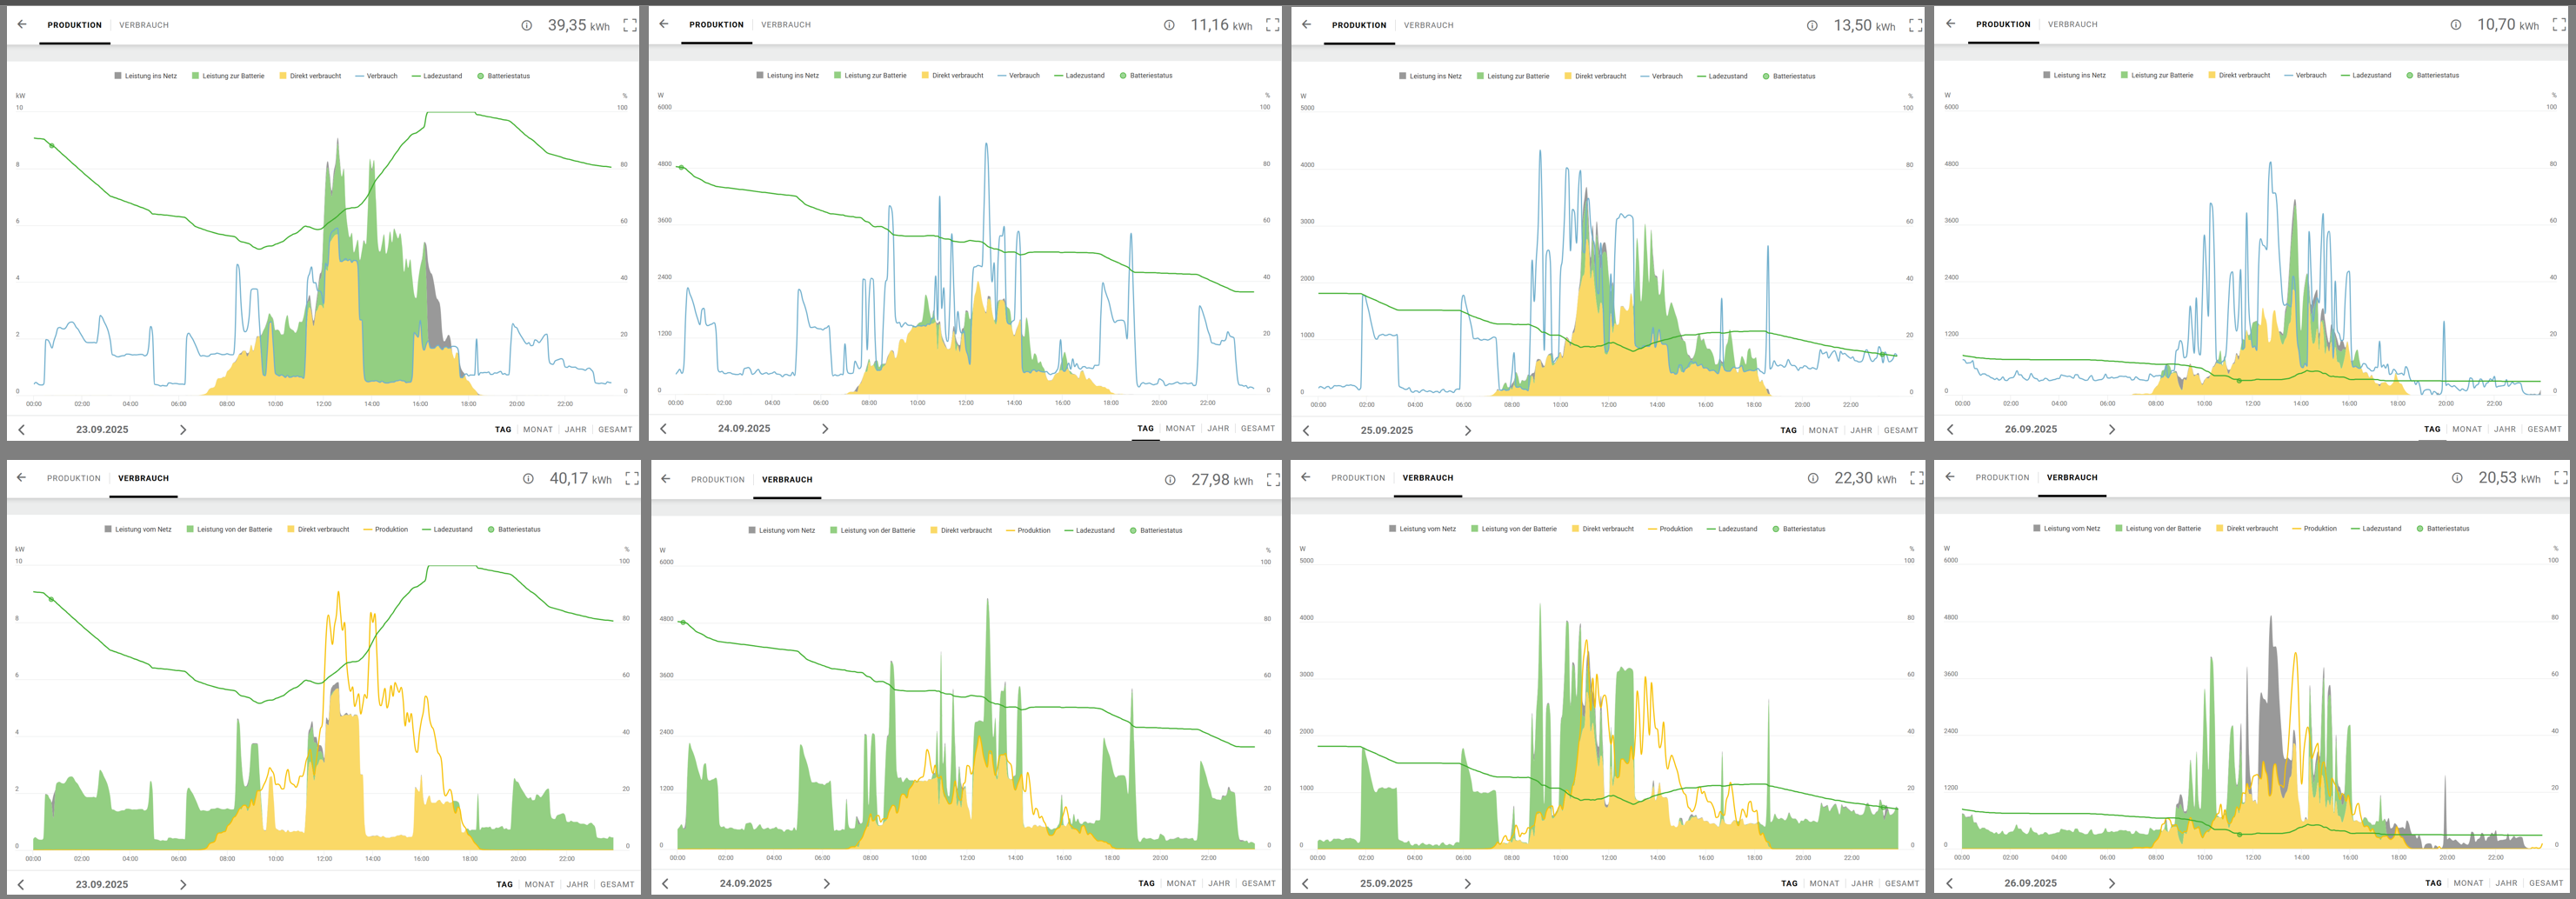
Task: Toggle 'Leistung ins Netz' legend in 39,35 kWh chart
Action: 145,76
